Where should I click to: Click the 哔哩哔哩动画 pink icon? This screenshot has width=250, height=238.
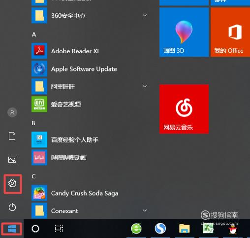point(39,157)
